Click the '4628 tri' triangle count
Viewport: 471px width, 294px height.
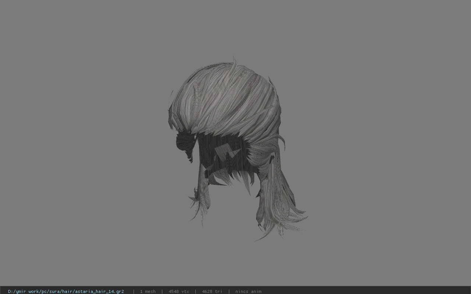click(x=212, y=291)
